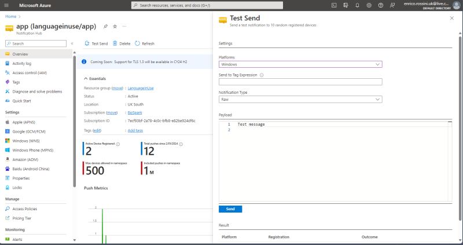This screenshot has height=245, width=463.
Task: Open the LanguageInUse resource group link
Action: [141, 88]
